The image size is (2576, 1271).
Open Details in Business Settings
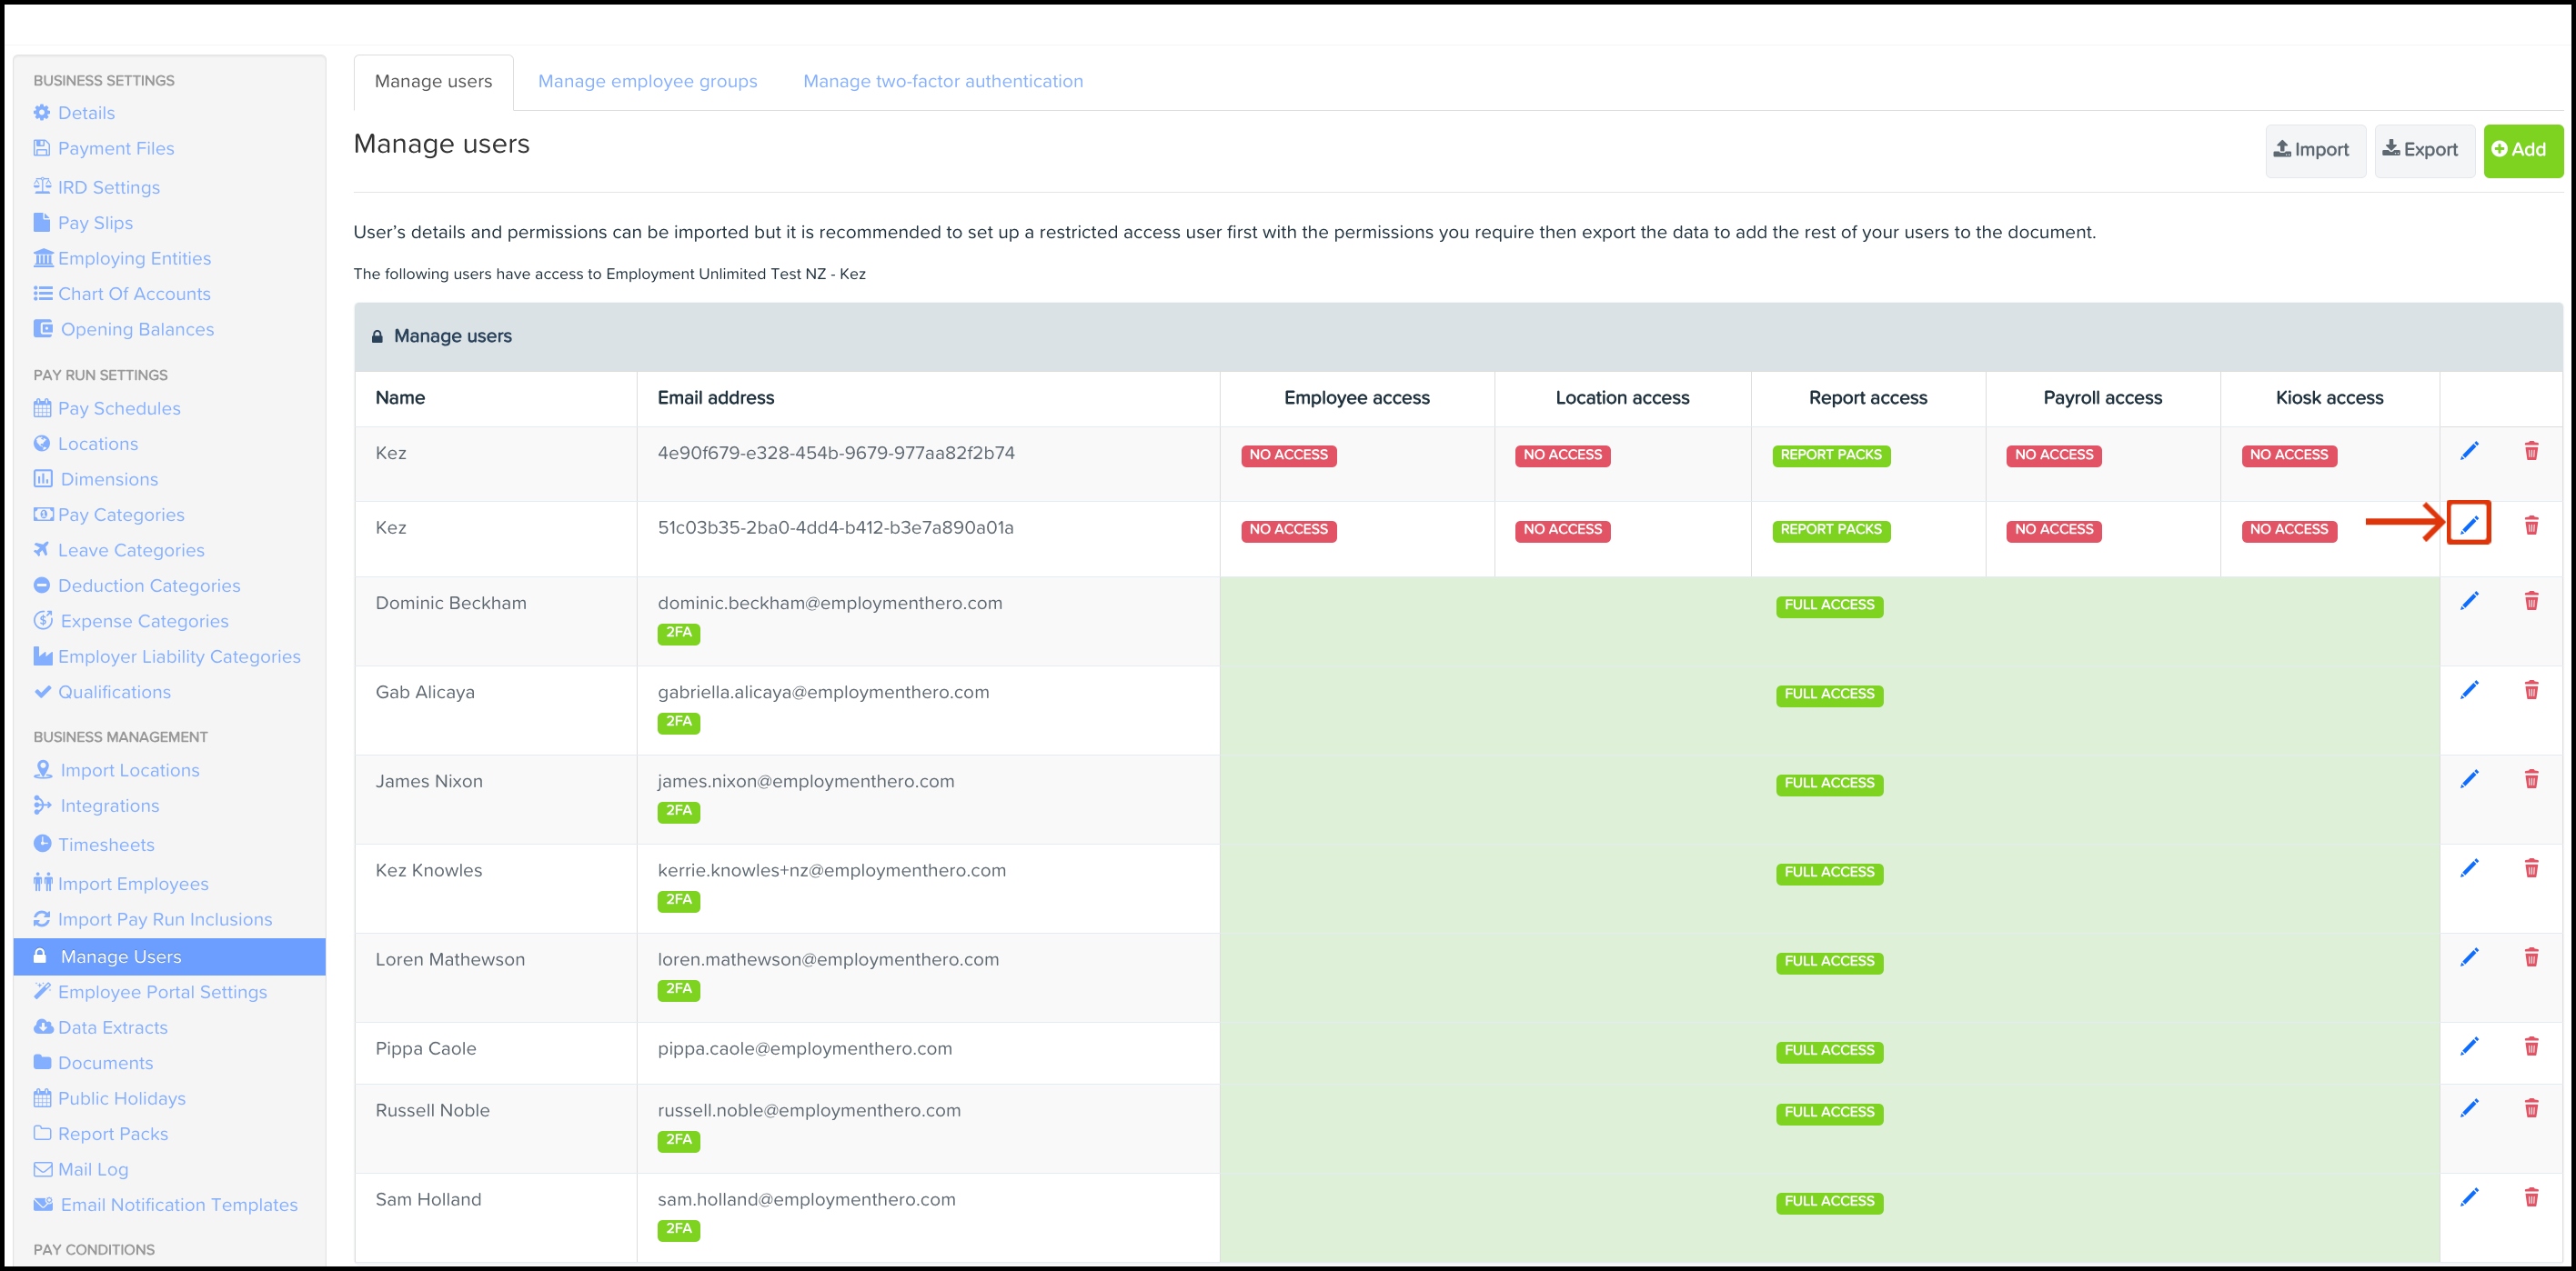tap(74, 113)
